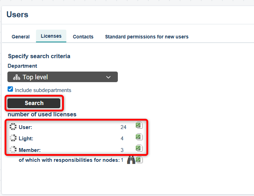Open the Department dropdown chevron
The width and height of the screenshot is (254, 196).
pyautogui.click(x=108, y=77)
